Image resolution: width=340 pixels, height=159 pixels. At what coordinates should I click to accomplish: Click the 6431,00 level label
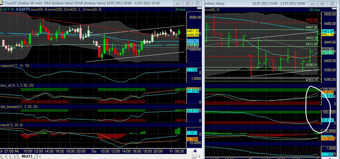[x=312, y=44]
